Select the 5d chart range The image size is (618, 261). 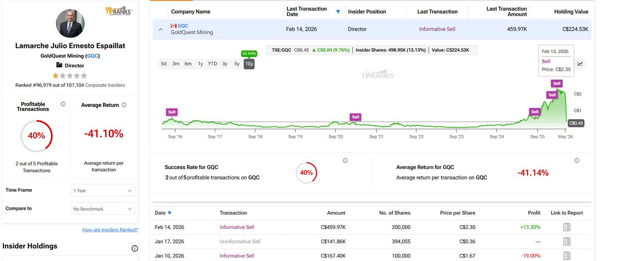(x=164, y=64)
